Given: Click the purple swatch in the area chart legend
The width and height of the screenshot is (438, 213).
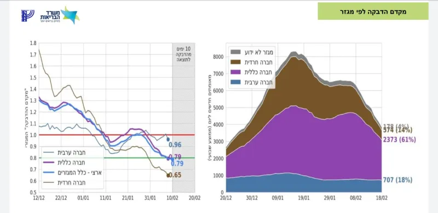Looking at the screenshot, I should 235,72.
